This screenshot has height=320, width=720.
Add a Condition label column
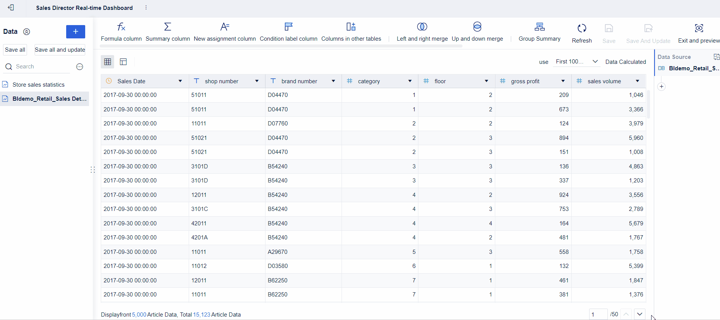click(x=288, y=27)
